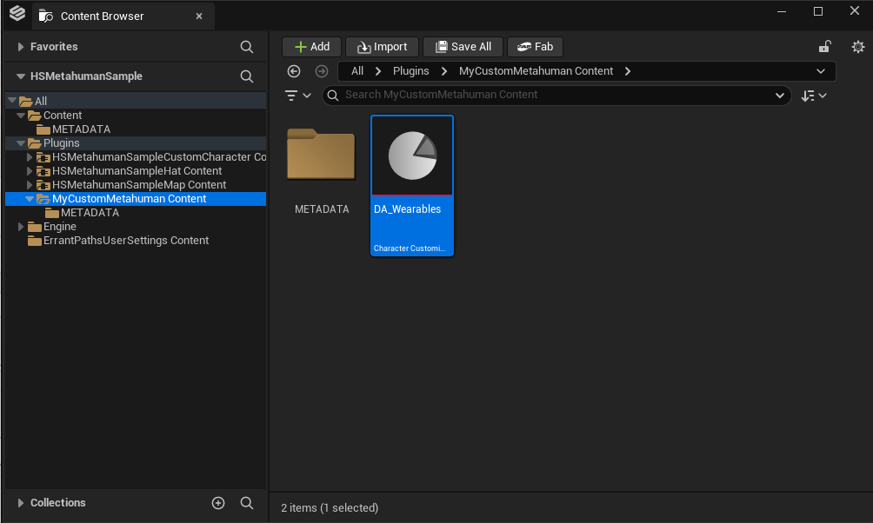873x523 pixels.
Task: Click the Add button
Action: pos(312,47)
